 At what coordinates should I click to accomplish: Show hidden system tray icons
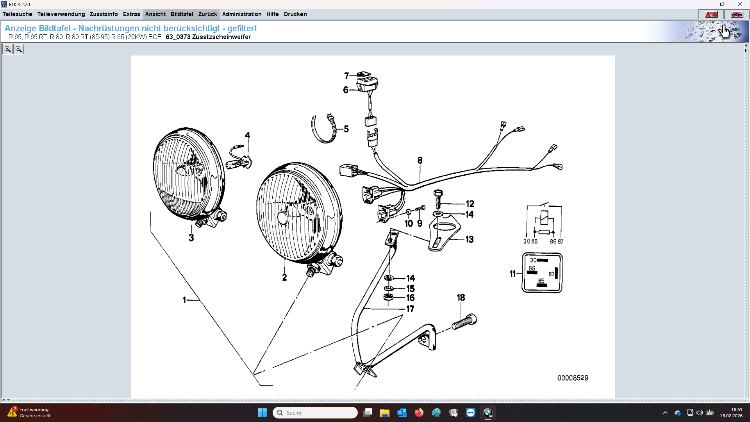point(665,413)
